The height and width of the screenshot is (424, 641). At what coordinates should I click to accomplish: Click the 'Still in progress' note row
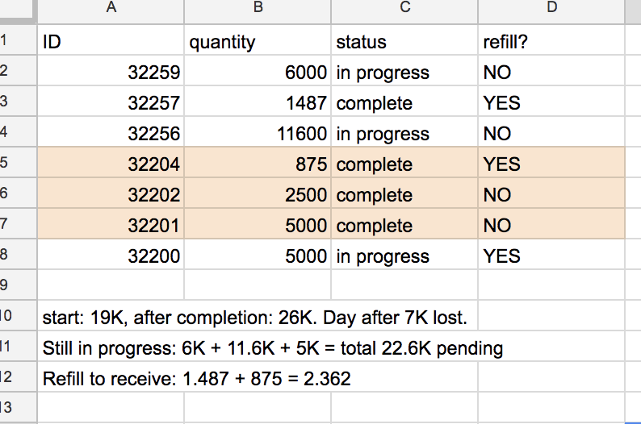tap(273, 348)
